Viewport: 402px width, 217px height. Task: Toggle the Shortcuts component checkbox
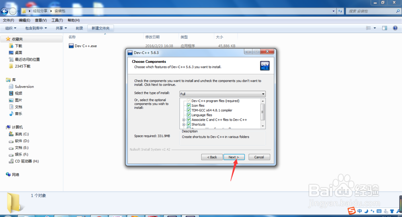189,124
